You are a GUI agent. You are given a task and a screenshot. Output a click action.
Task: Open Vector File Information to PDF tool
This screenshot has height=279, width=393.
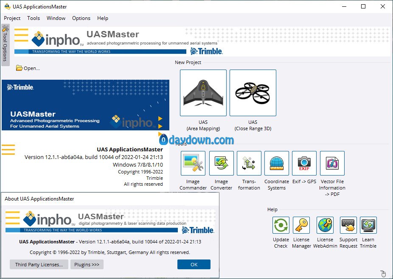click(332, 163)
